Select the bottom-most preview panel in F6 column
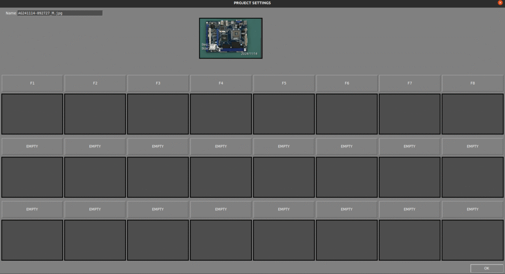The width and height of the screenshot is (505, 274). 347,240
